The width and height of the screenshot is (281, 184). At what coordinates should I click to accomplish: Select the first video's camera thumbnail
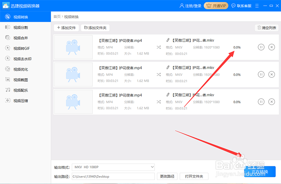click(x=73, y=47)
